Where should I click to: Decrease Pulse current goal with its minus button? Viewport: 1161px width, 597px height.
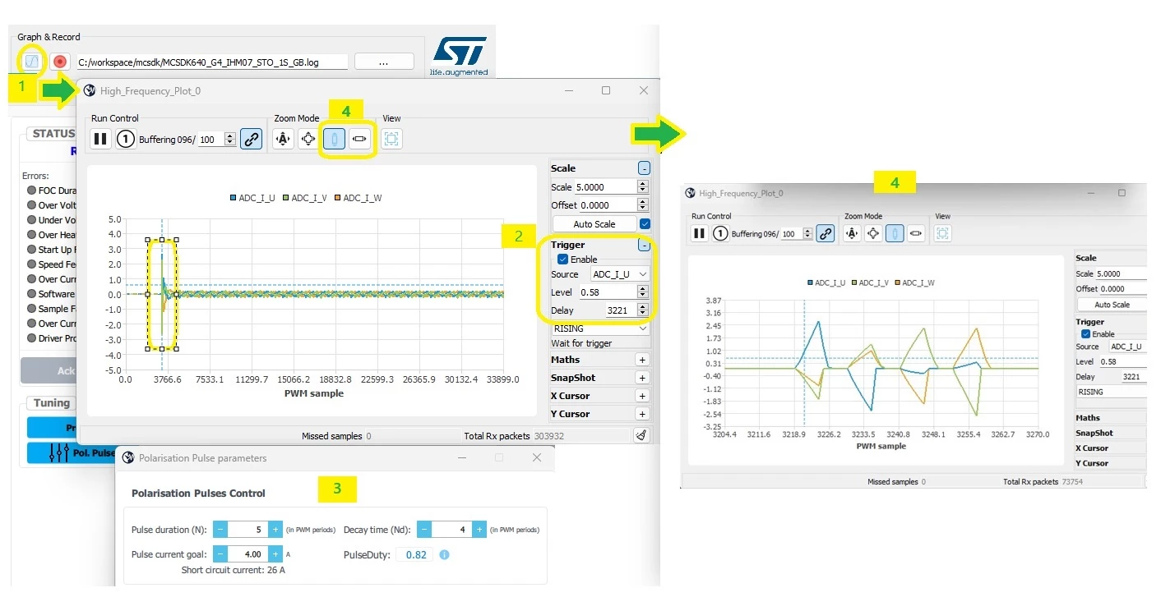(x=221, y=554)
